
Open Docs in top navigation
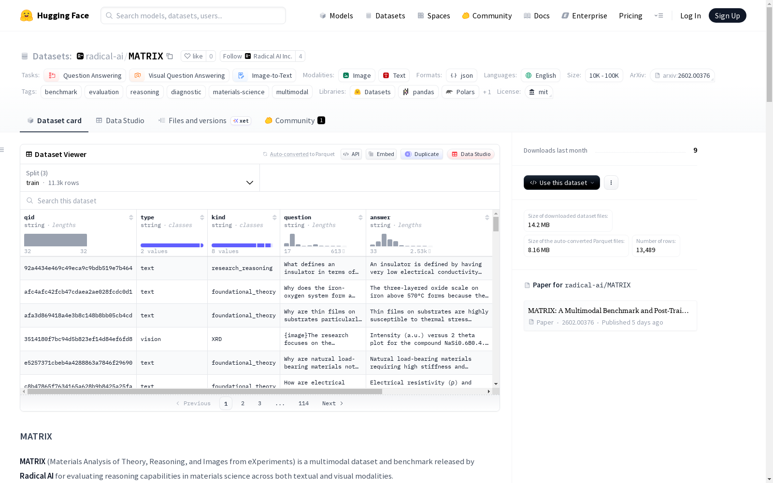(x=536, y=15)
